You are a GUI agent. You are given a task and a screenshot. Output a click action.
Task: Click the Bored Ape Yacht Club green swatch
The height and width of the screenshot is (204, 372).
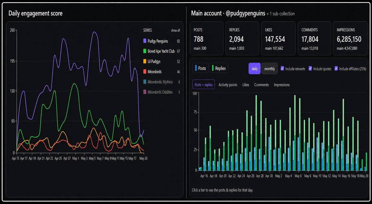(x=145, y=51)
